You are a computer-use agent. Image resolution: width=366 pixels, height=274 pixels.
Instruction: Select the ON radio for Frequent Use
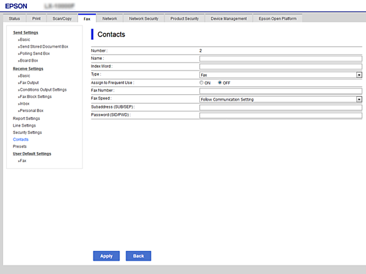coord(201,82)
